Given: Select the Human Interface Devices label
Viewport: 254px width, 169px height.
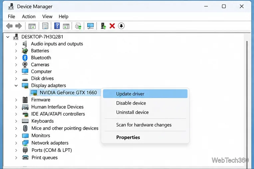Looking at the screenshot, I should tap(57, 107).
